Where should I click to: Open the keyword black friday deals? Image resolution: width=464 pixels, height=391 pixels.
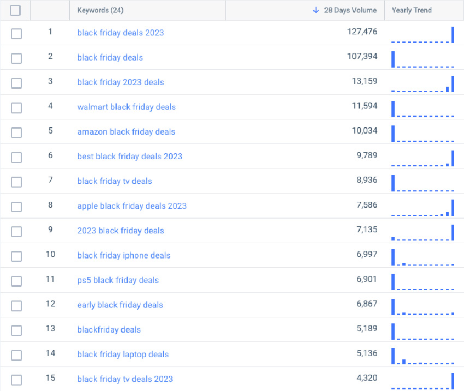coord(110,58)
